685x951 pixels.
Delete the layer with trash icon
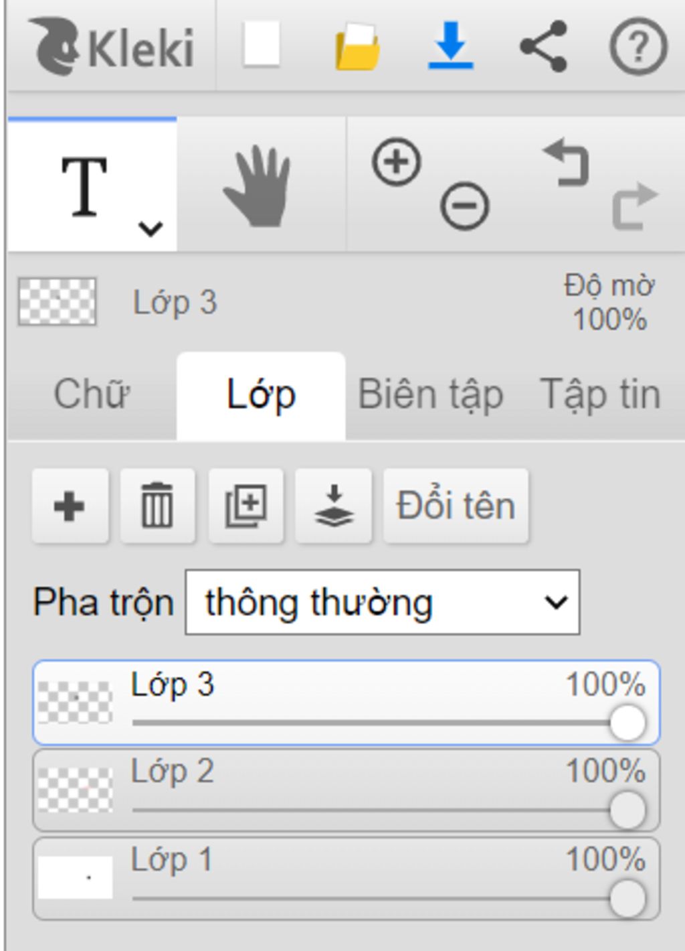pyautogui.click(x=158, y=506)
